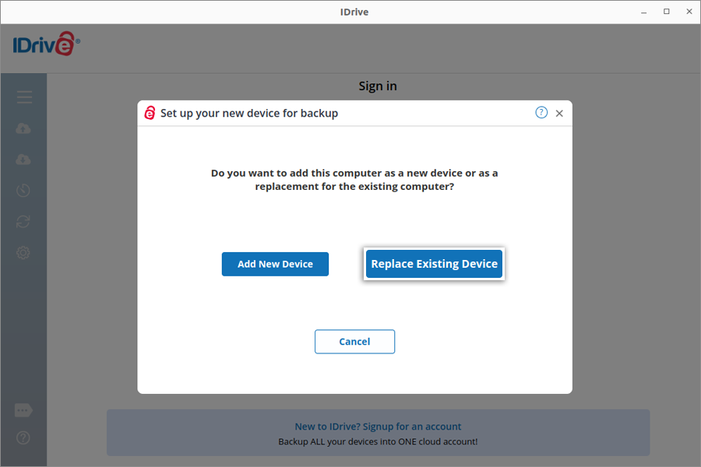
Task: Maximize the IDrive window
Action: 666,12
